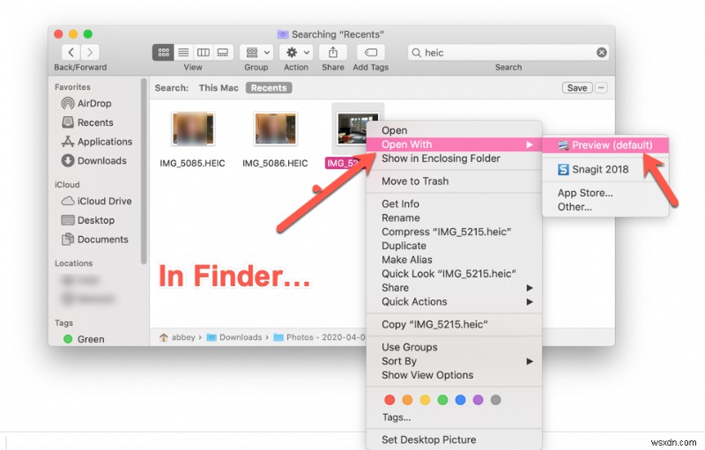This screenshot has height=450, width=705.
Task: Apply the green tag color in context menu
Action: [442, 400]
